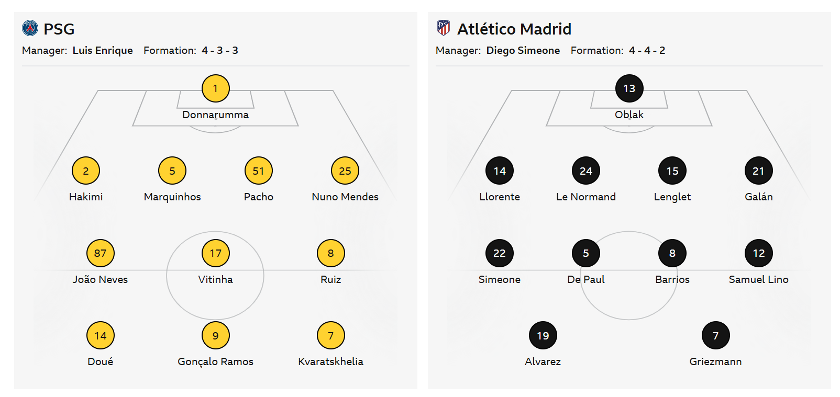Click the De Paul name label
Image resolution: width=840 pixels, height=397 pixels.
[x=585, y=279]
